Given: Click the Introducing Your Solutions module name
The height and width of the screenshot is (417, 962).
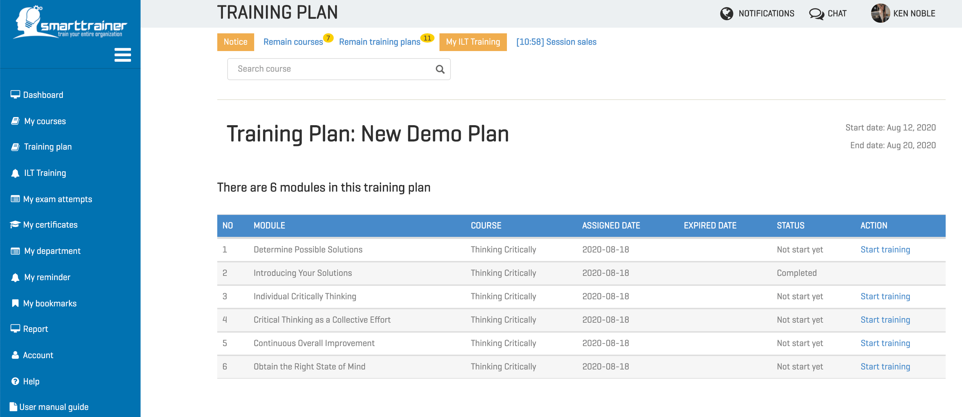Looking at the screenshot, I should (302, 273).
